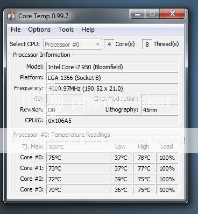Click the Core #0 temperature reading 75°C
This screenshot has height=214, width=198.
click(77, 158)
